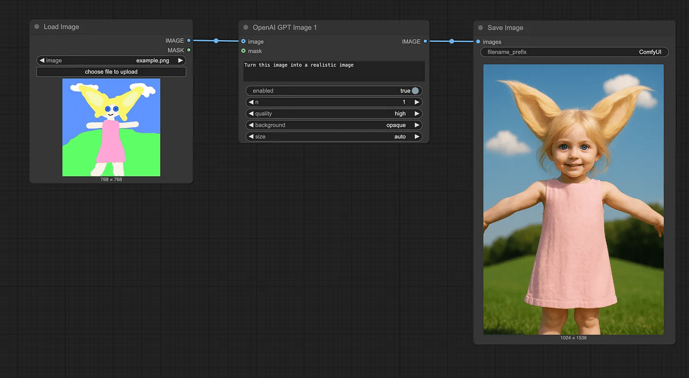689x378 pixels.
Task: Select the image input port on OpenAI node
Action: pos(243,41)
